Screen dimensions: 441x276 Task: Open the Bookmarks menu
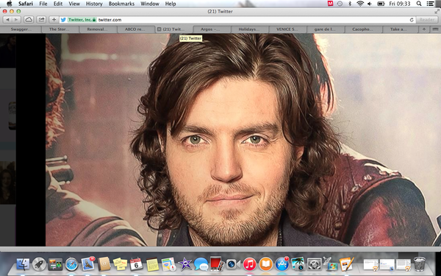(121, 4)
